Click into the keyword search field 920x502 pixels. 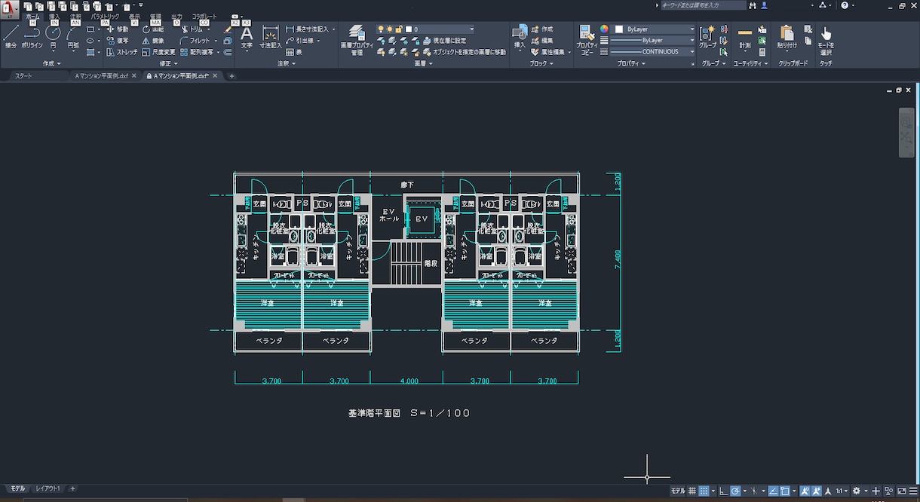coord(703,5)
